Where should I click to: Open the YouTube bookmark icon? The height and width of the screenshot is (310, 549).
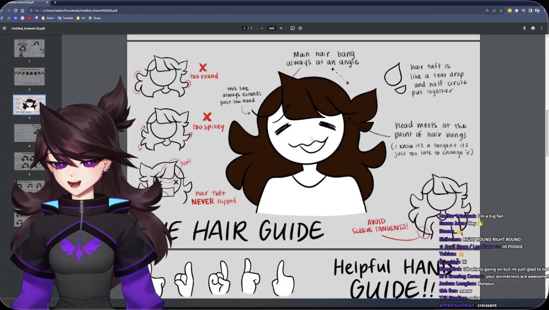tap(29, 18)
